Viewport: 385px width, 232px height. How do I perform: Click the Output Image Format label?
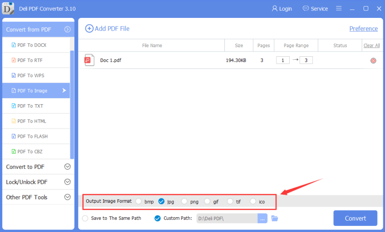pos(108,201)
